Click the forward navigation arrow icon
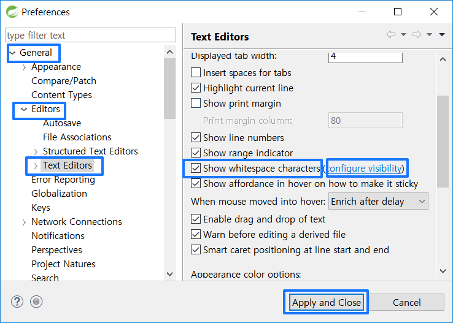 pyautogui.click(x=417, y=34)
